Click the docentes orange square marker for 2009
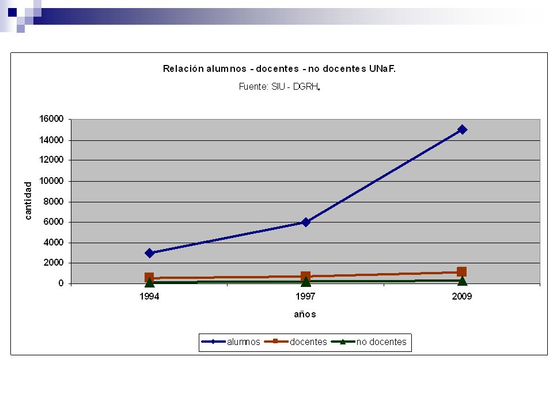The height and width of the screenshot is (414, 553). click(461, 271)
